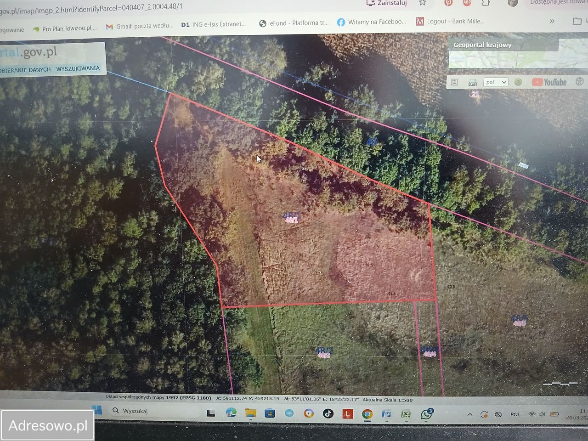Click the Geoportal krajowy overview map
The height and width of the screenshot is (441, 588).
[x=518, y=54]
